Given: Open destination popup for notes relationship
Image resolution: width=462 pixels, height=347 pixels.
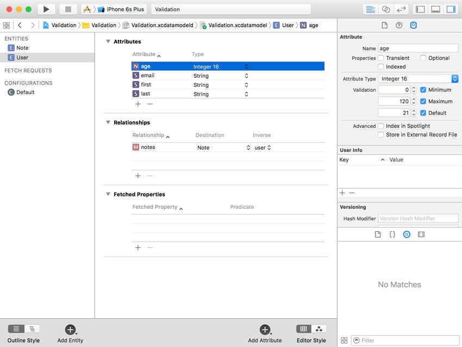Looking at the screenshot, I should point(248,147).
